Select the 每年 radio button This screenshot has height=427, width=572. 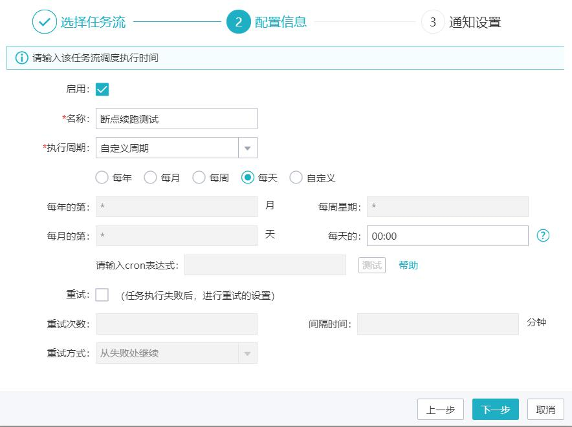[102, 178]
